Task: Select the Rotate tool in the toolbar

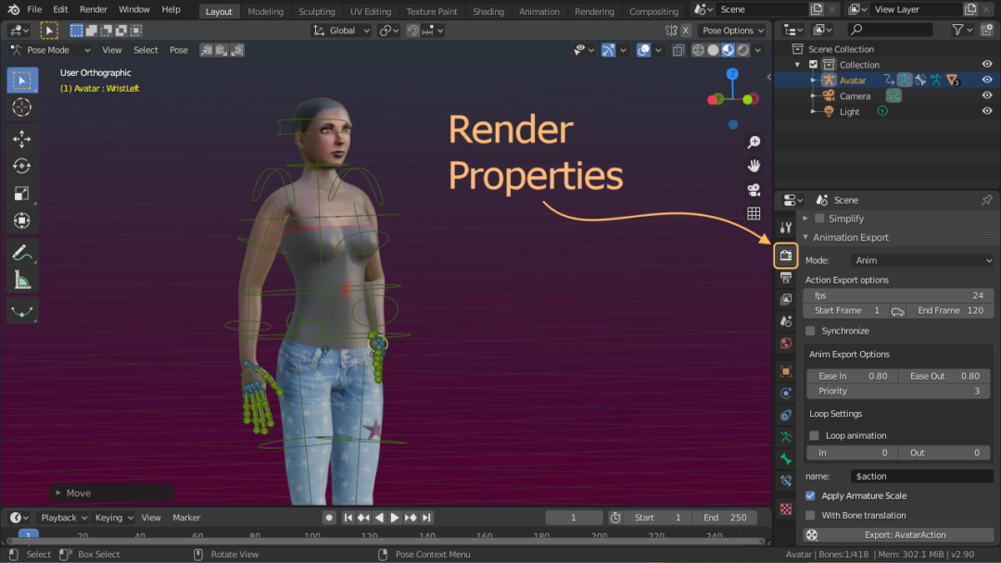Action: pyautogui.click(x=22, y=167)
